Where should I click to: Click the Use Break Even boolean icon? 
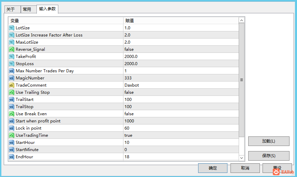click(x=12, y=114)
